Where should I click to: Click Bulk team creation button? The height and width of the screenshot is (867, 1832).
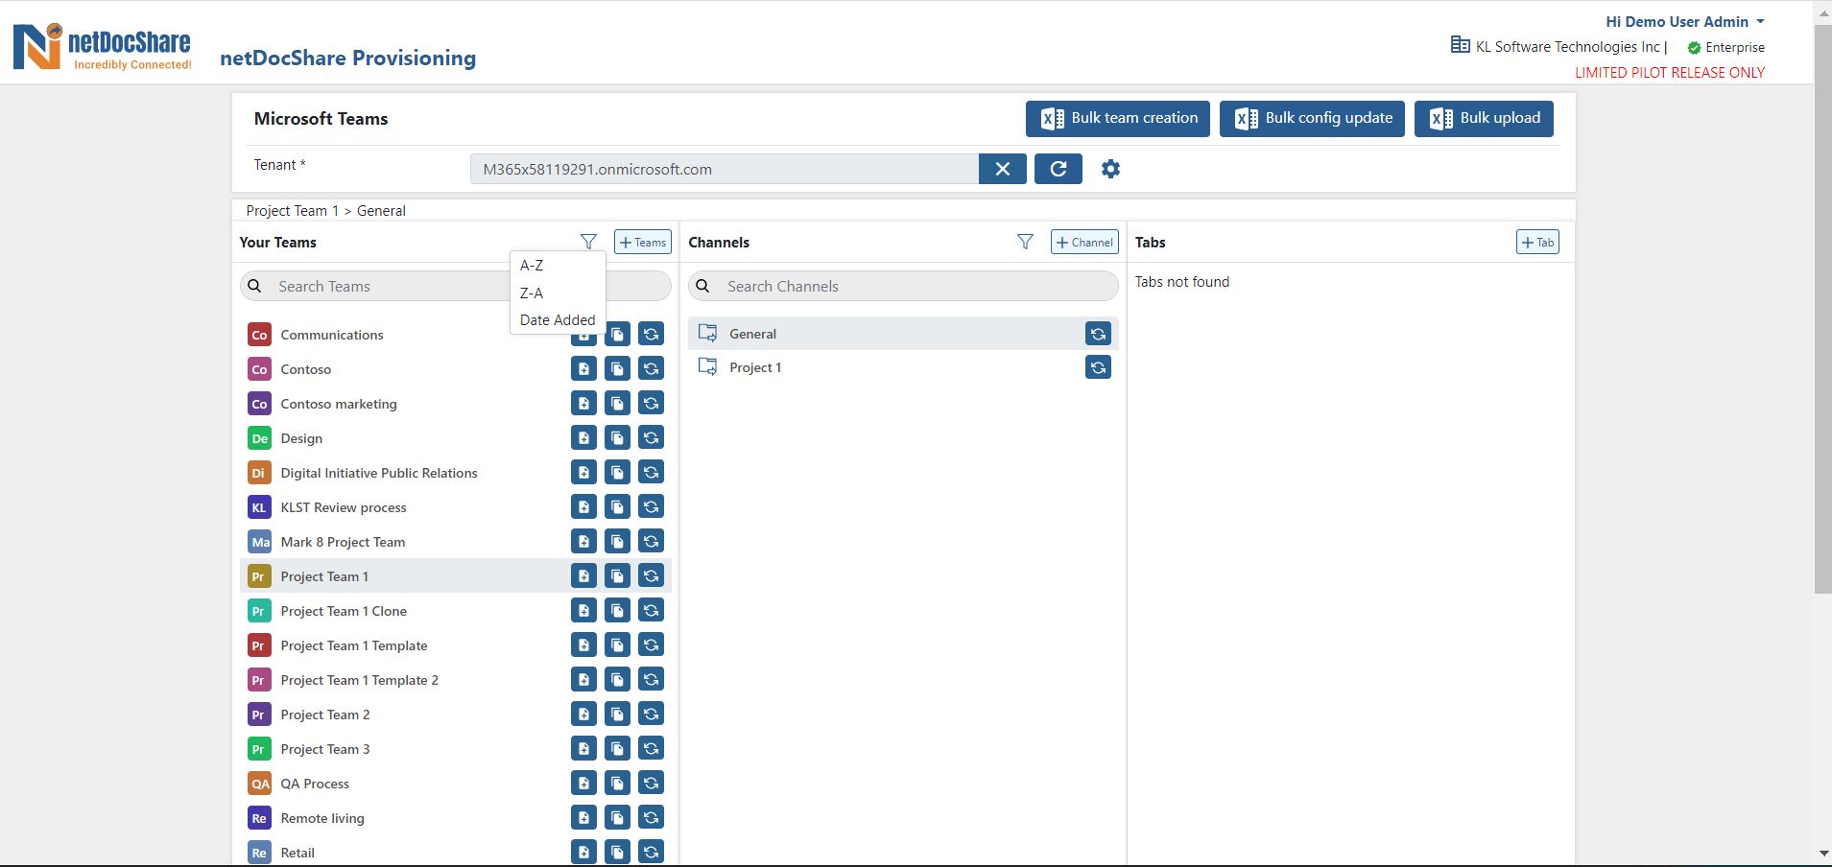tap(1118, 118)
